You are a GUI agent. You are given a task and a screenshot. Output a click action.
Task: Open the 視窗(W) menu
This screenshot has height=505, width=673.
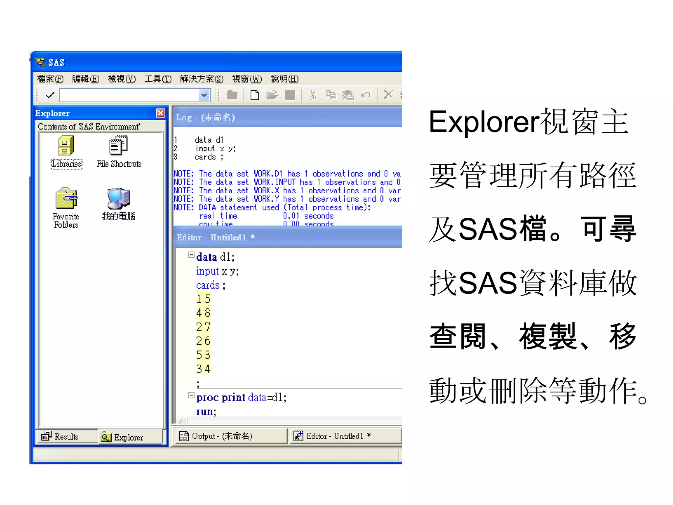(247, 79)
